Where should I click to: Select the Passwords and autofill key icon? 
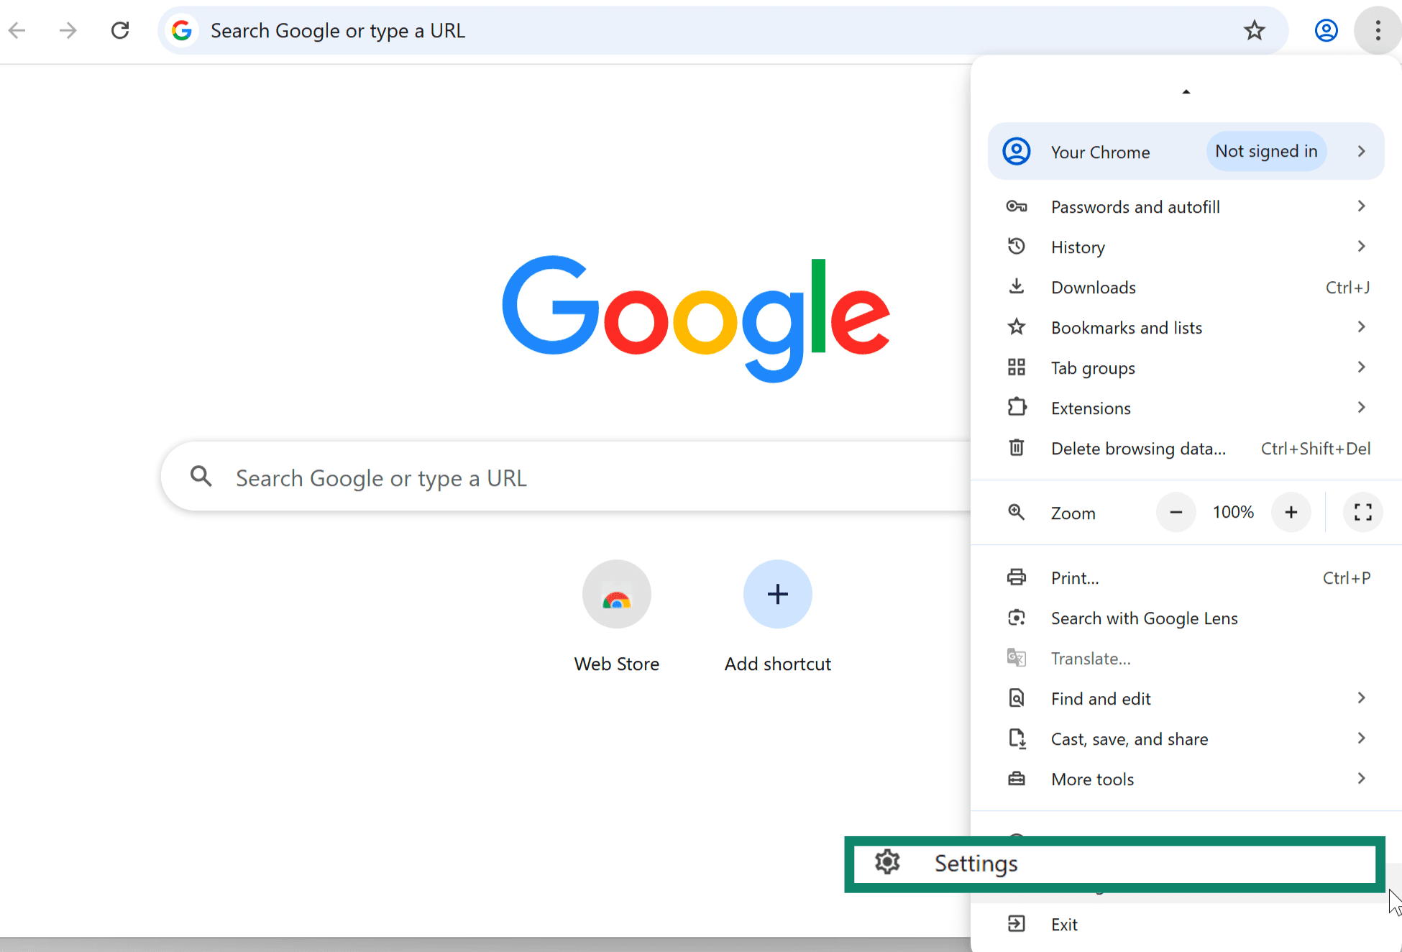(1017, 206)
